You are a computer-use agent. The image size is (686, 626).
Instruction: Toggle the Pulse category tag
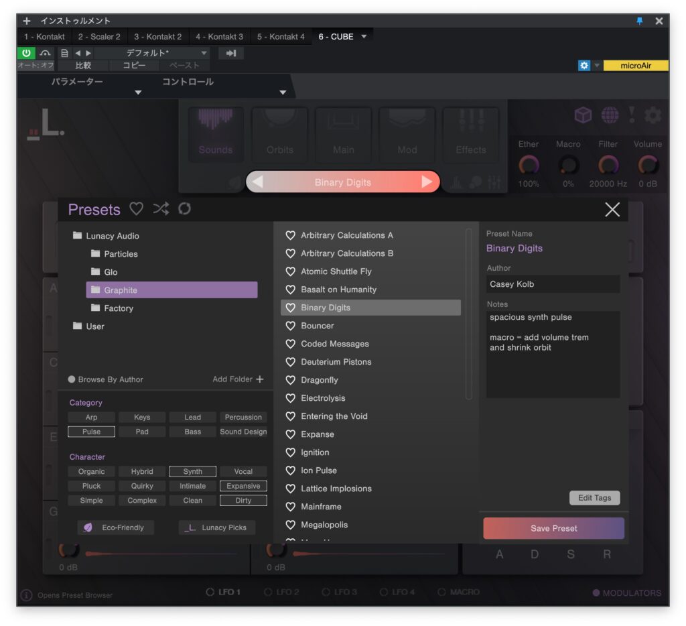(91, 432)
